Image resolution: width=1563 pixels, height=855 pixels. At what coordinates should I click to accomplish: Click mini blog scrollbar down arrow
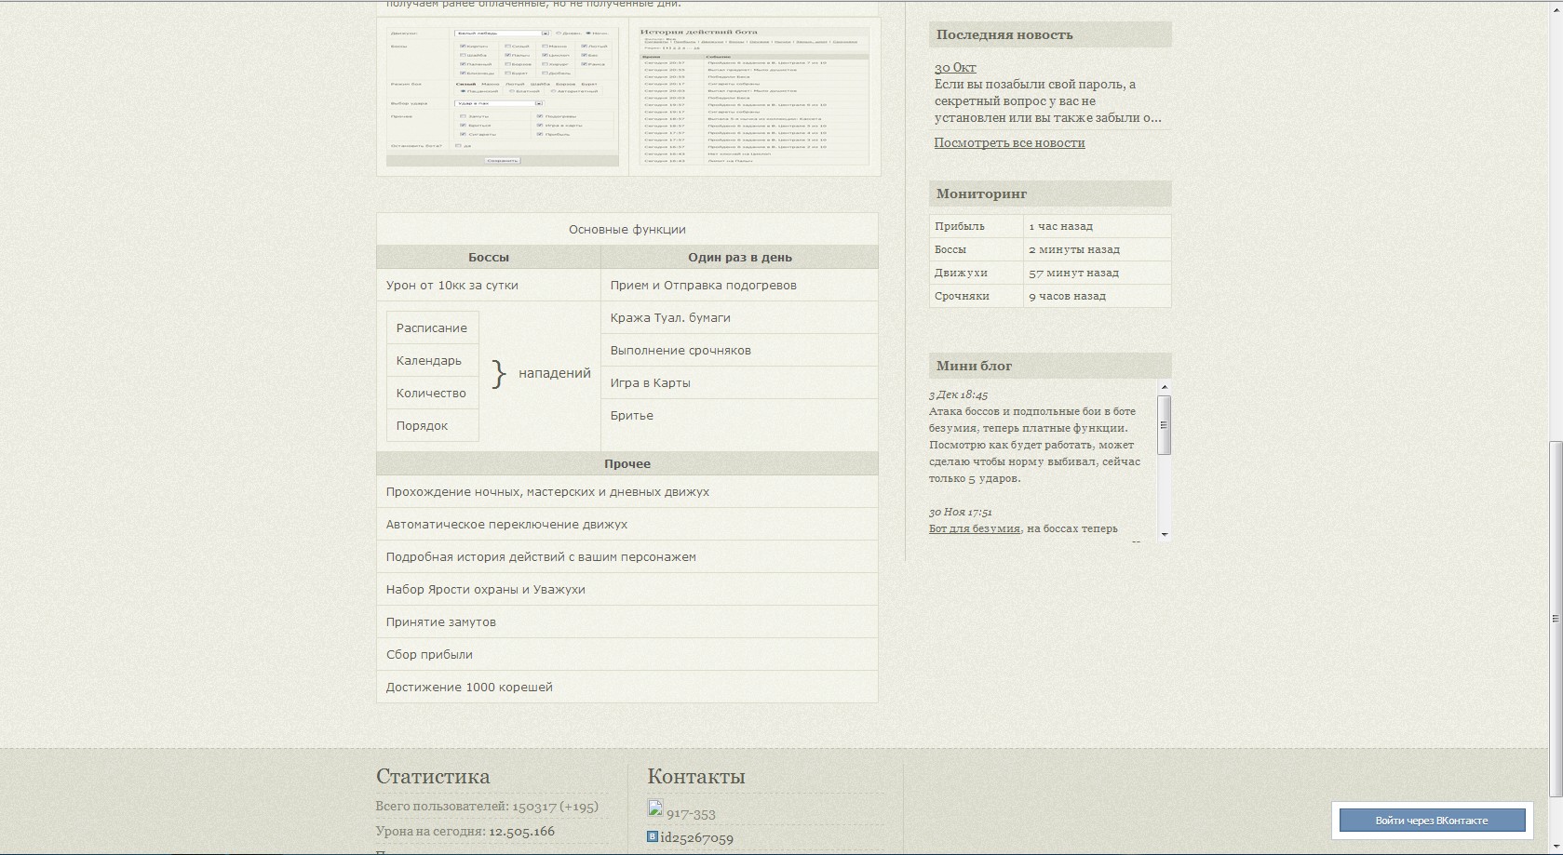pyautogui.click(x=1164, y=535)
